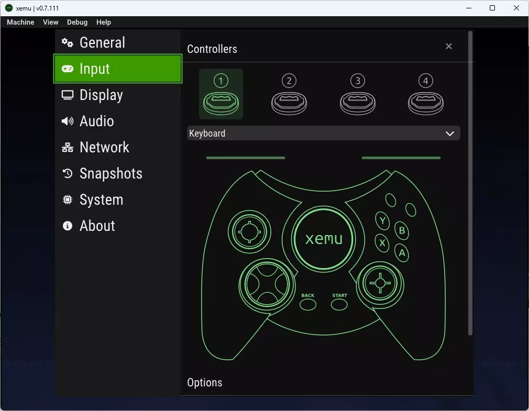Click the xemu logo guide button
The width and height of the screenshot is (529, 411).
(x=324, y=239)
